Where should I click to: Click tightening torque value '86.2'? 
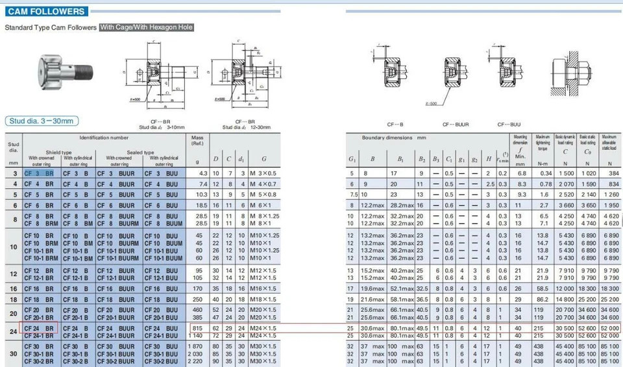click(x=543, y=300)
